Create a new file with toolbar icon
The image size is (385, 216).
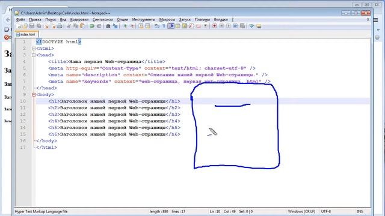(19, 26)
